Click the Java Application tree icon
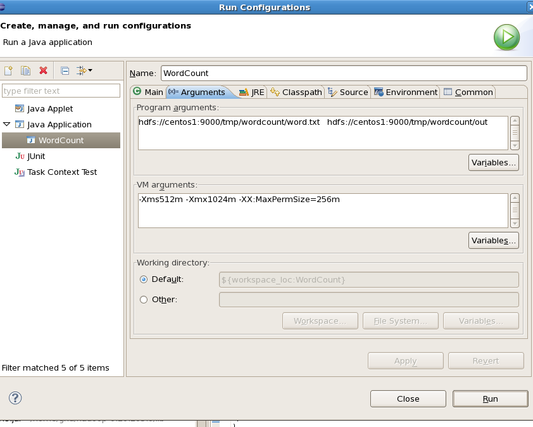Screen dimensions: 533x427 click(20, 124)
